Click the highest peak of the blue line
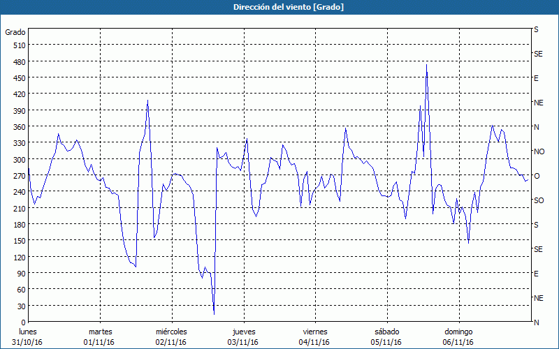The height and width of the screenshot is (349, 559). click(x=426, y=64)
